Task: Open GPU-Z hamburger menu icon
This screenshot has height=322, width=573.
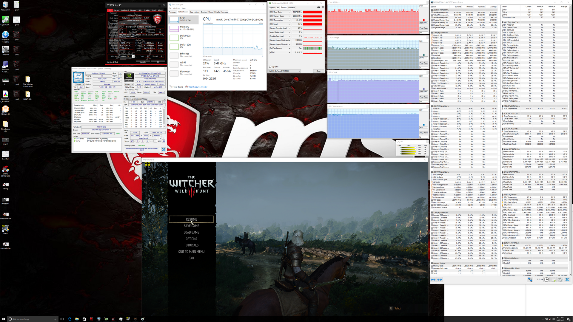Action: click(322, 7)
